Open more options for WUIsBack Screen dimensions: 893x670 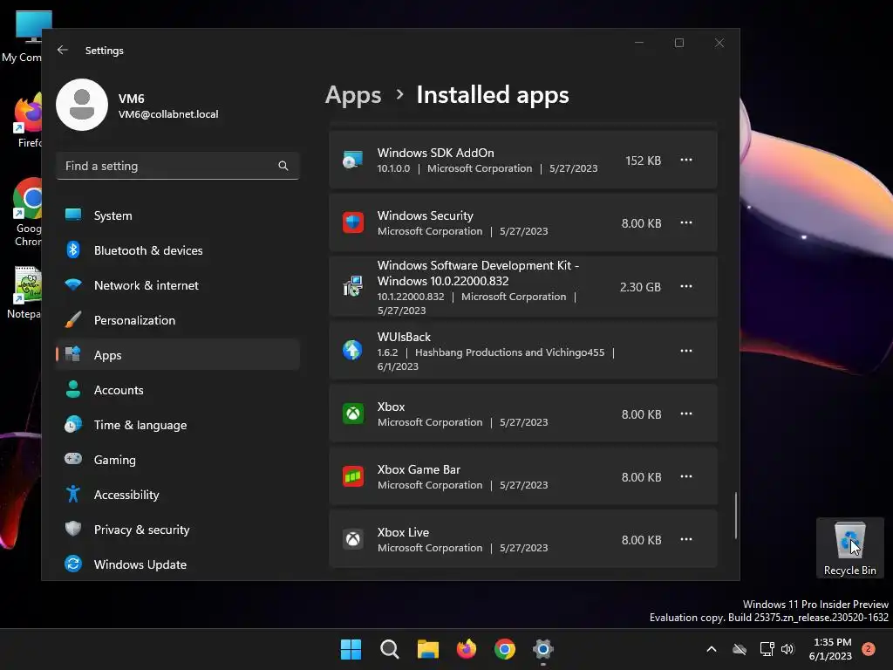coord(686,351)
